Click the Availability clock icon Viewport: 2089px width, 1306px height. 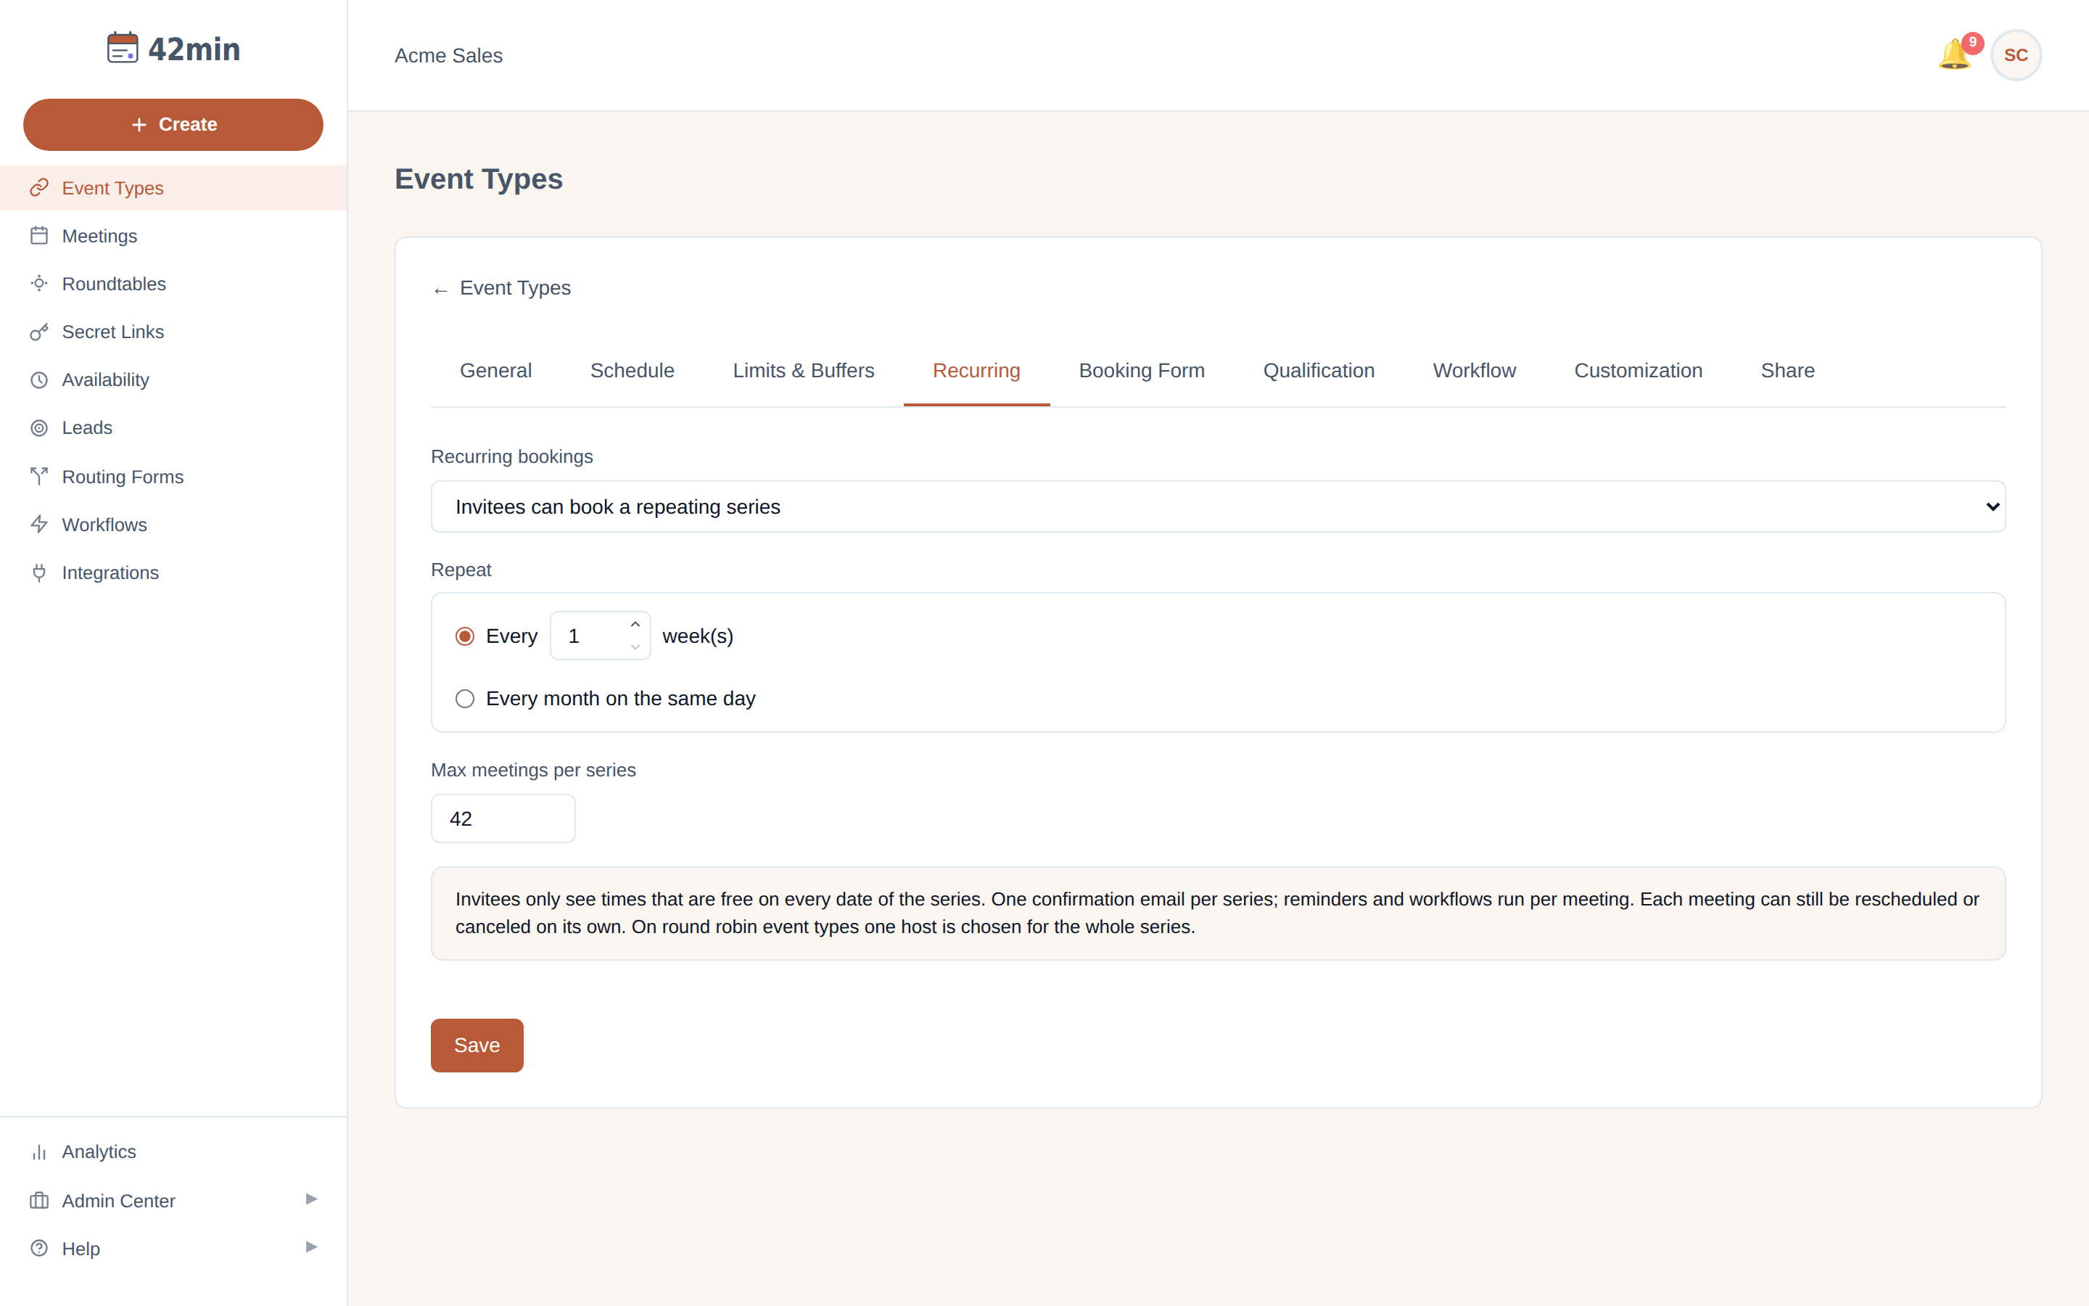pyautogui.click(x=39, y=380)
